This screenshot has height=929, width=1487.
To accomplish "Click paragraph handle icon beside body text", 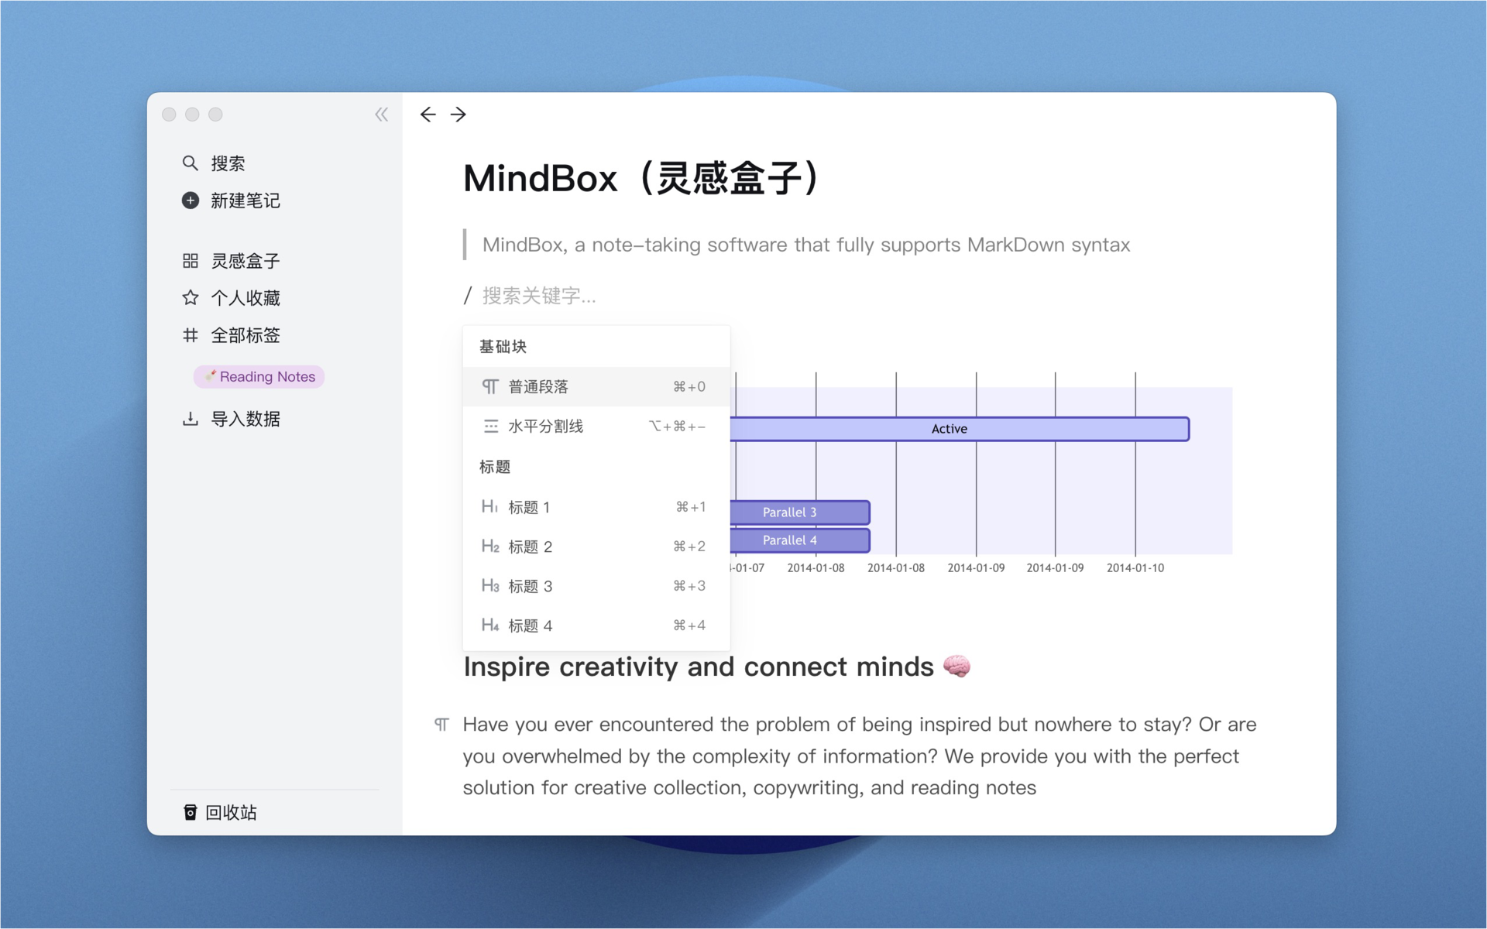I will (x=441, y=725).
